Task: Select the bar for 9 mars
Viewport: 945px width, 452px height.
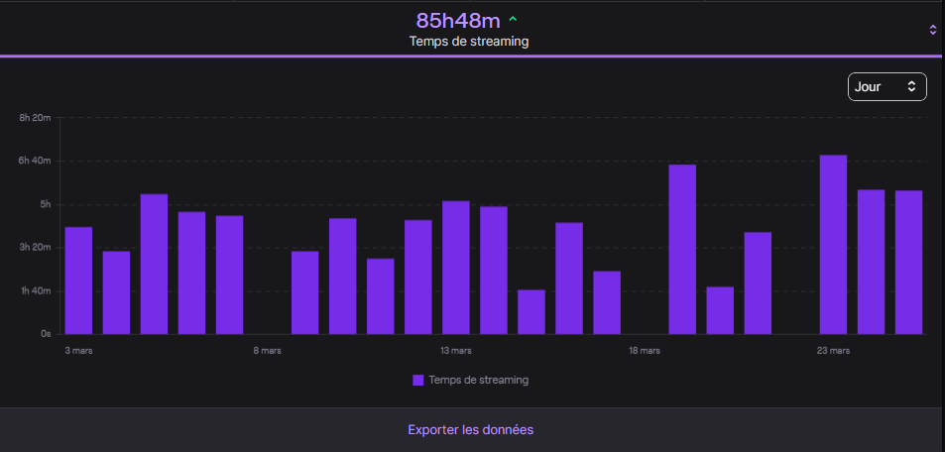Action: point(305,292)
